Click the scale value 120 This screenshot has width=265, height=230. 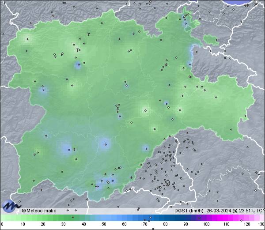point(247,224)
